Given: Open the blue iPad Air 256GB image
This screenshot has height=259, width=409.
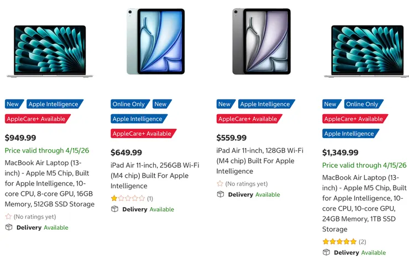Looking at the screenshot, I should click(x=155, y=41).
